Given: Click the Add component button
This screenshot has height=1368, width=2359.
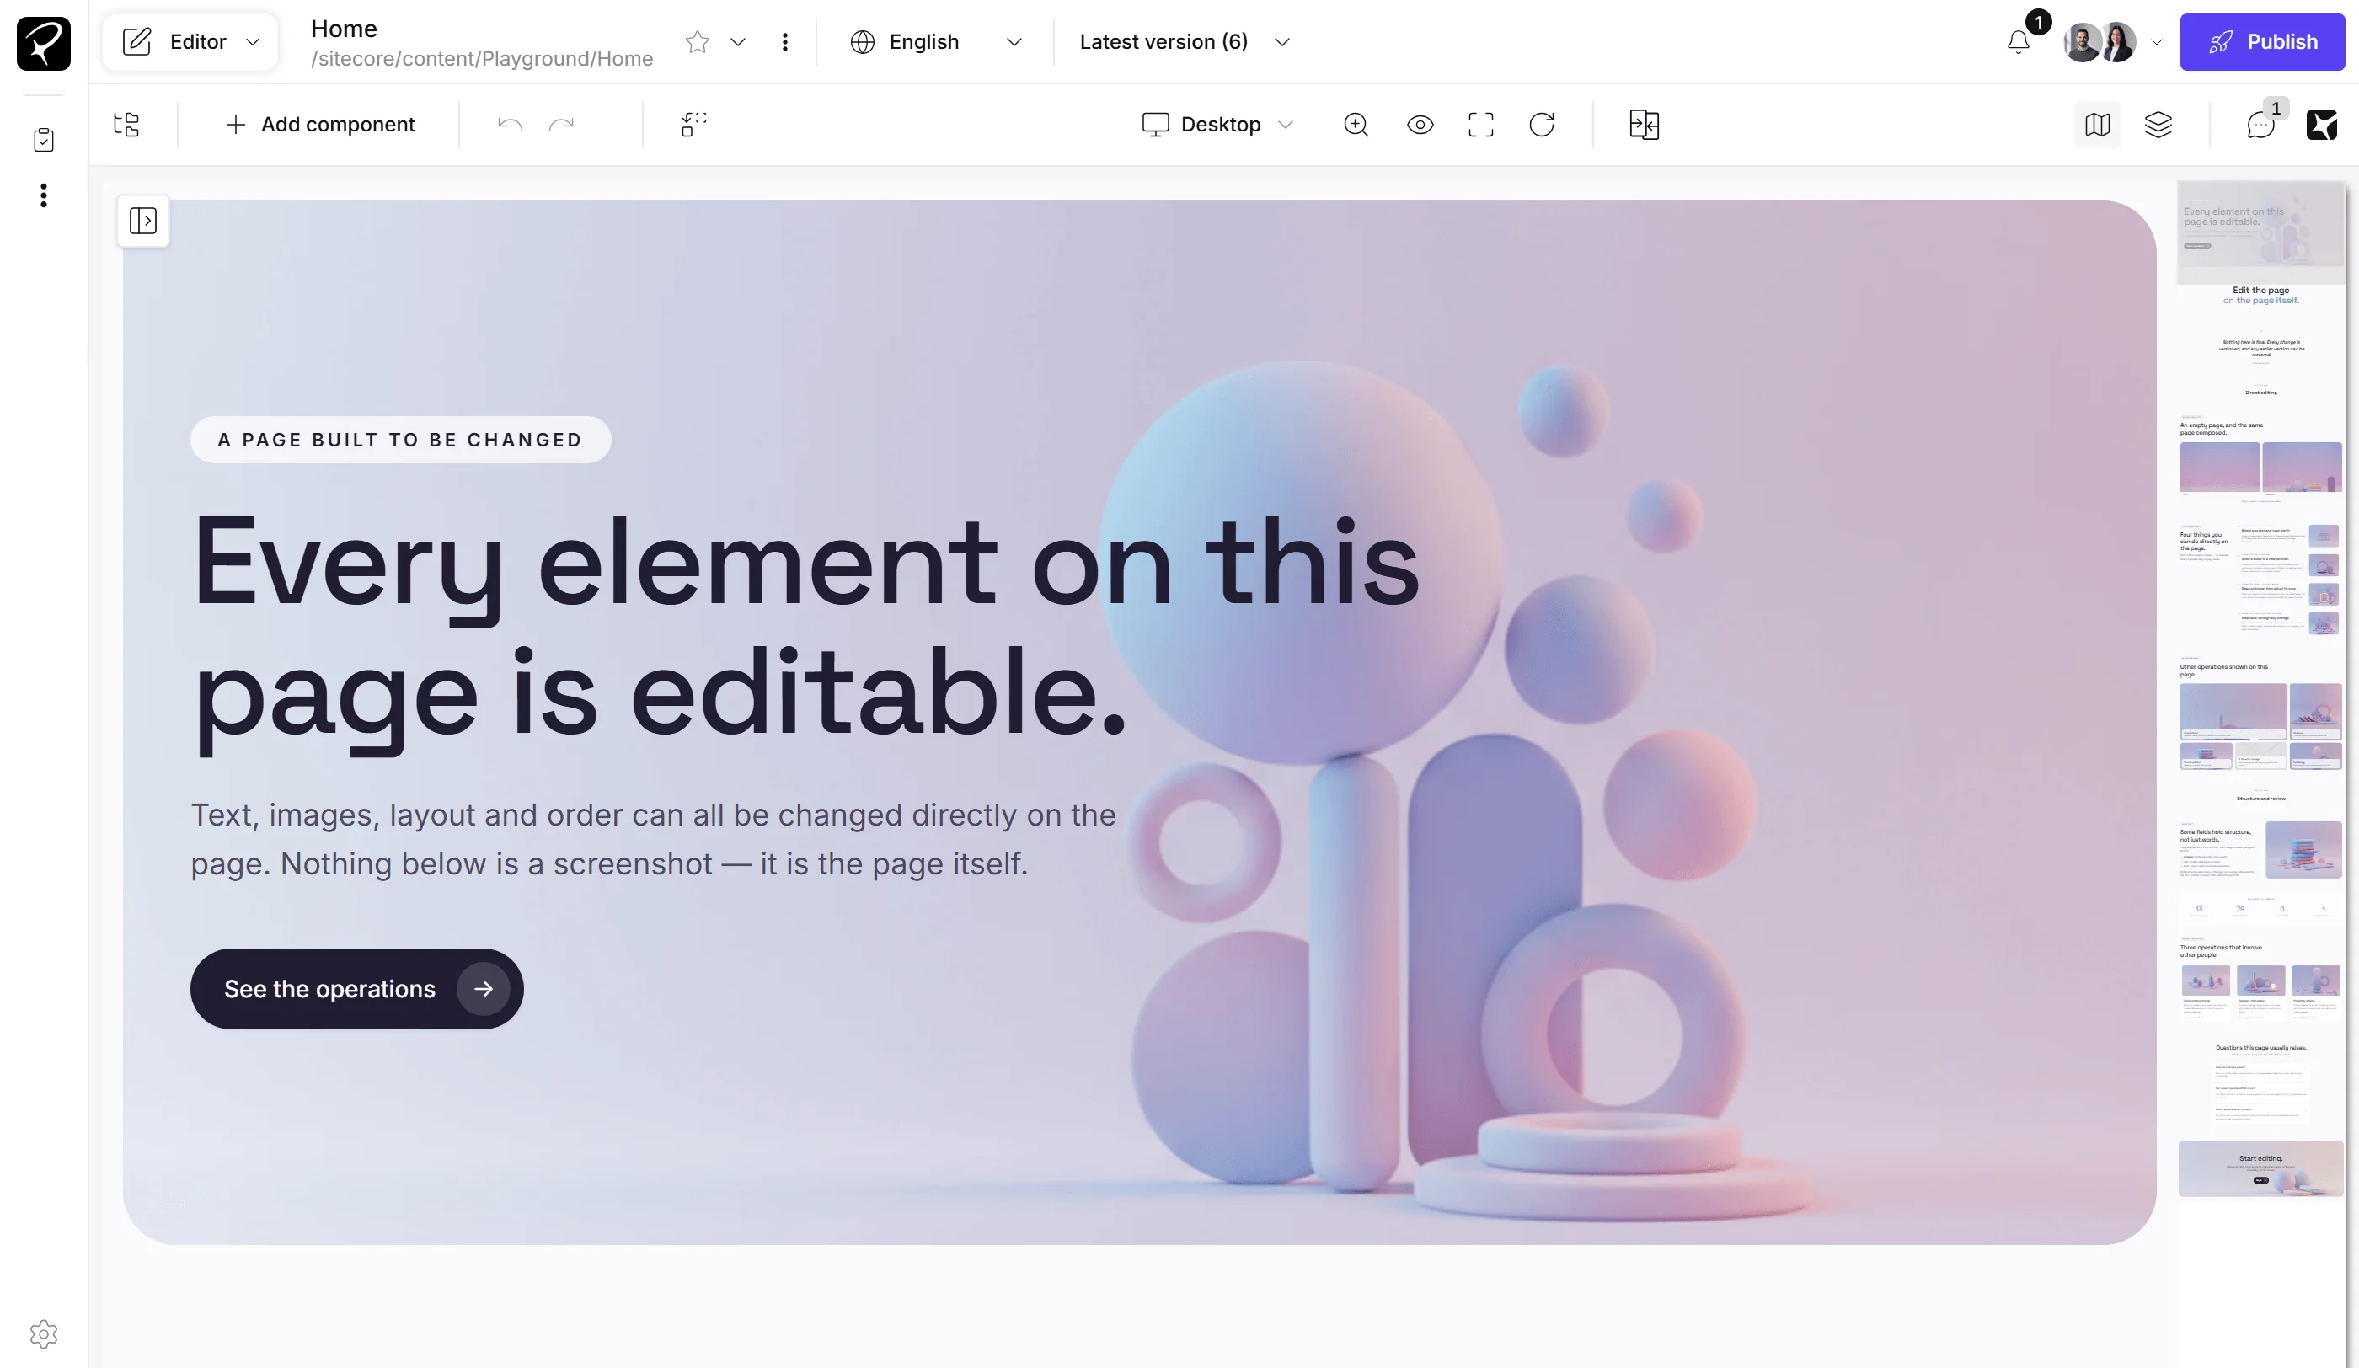Looking at the screenshot, I should tap(319, 125).
